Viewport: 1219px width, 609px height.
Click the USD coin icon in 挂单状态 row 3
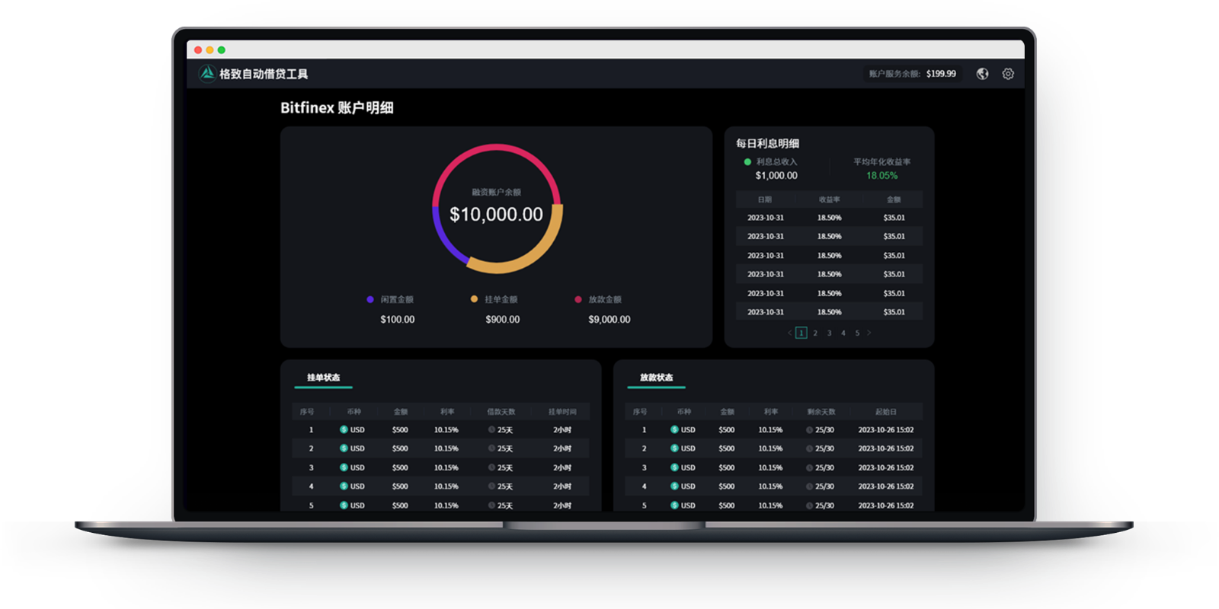click(344, 467)
